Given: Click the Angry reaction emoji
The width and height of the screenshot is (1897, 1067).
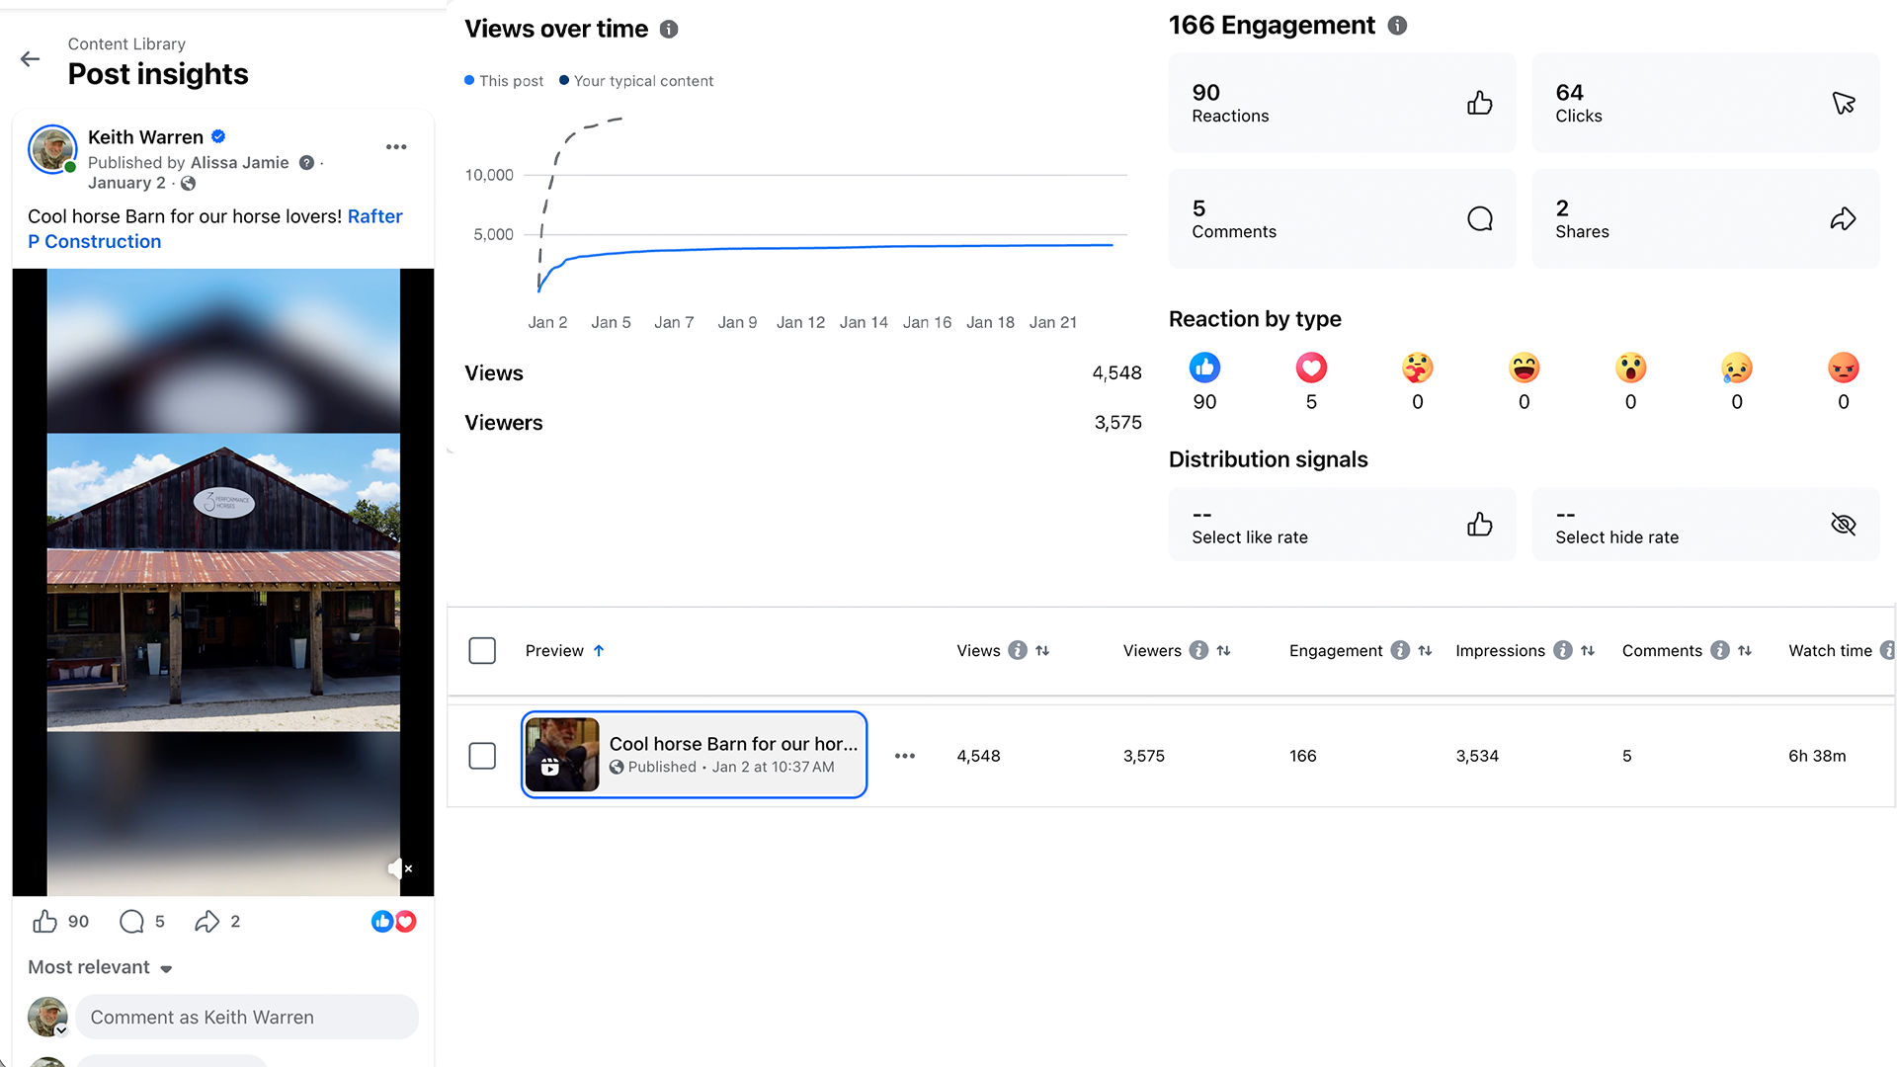Looking at the screenshot, I should (x=1844, y=369).
